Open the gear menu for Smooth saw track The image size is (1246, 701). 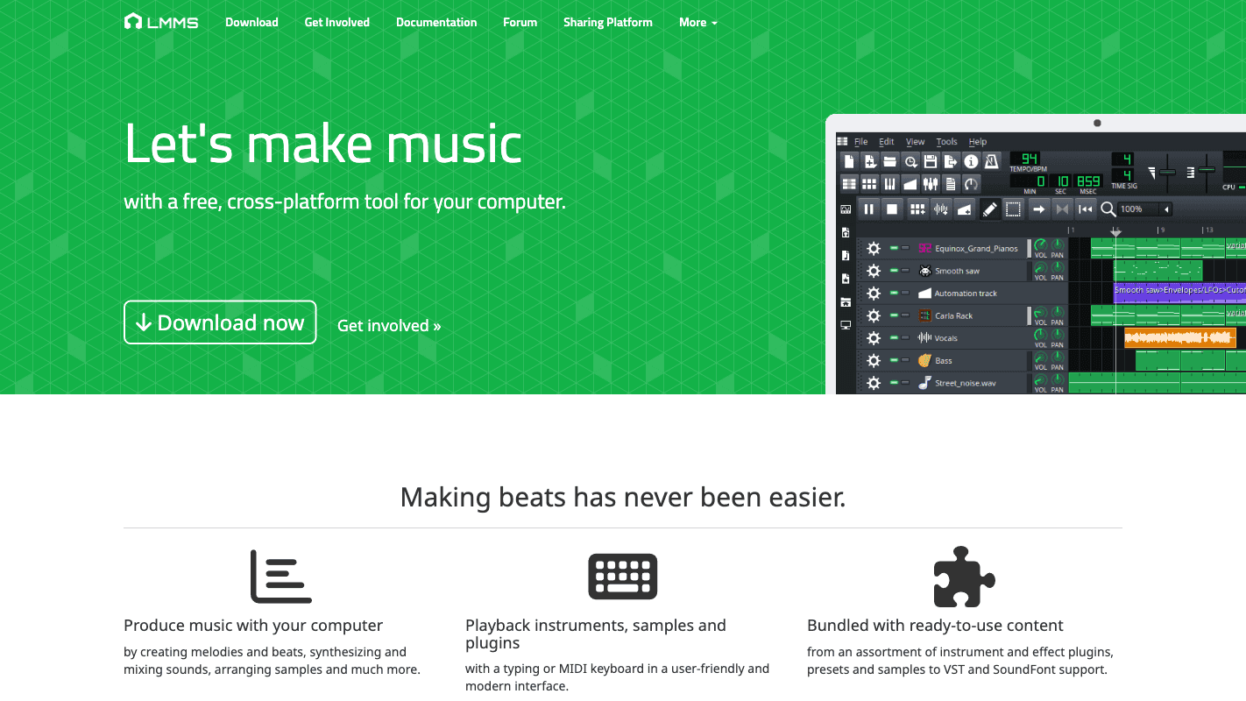click(x=874, y=271)
